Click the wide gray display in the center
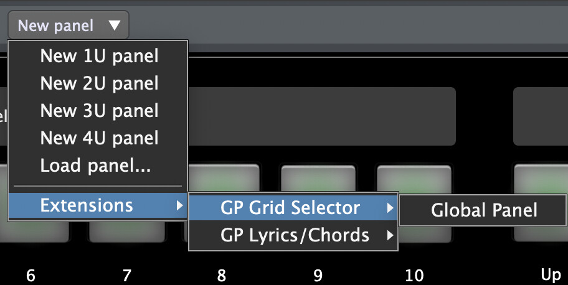The width and height of the screenshot is (568, 285). click(x=321, y=116)
